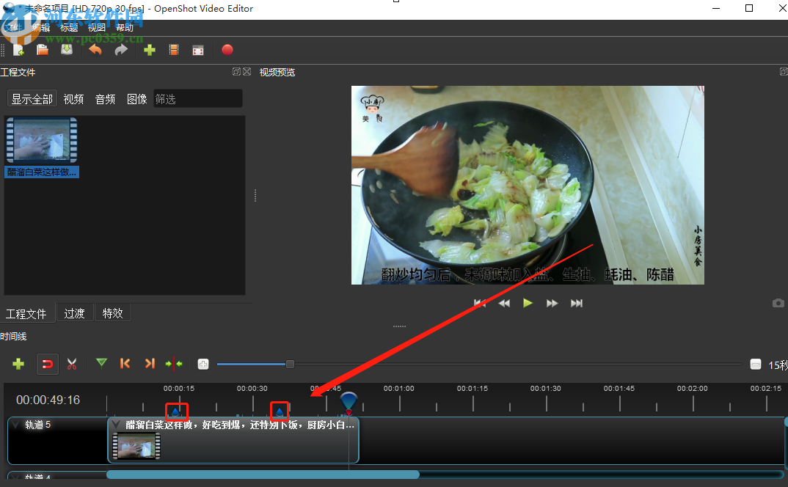Jump to start of video preview
Screen dimensions: 788x487
479,303
